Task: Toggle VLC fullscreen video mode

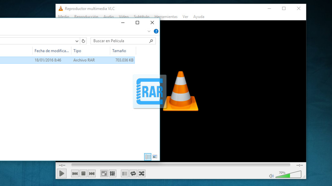Action: point(104,173)
